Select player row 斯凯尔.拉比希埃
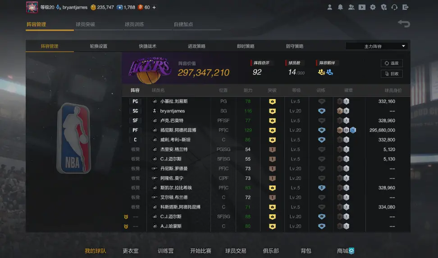Image resolution: width=438 pixels, height=258 pixels. point(266,188)
